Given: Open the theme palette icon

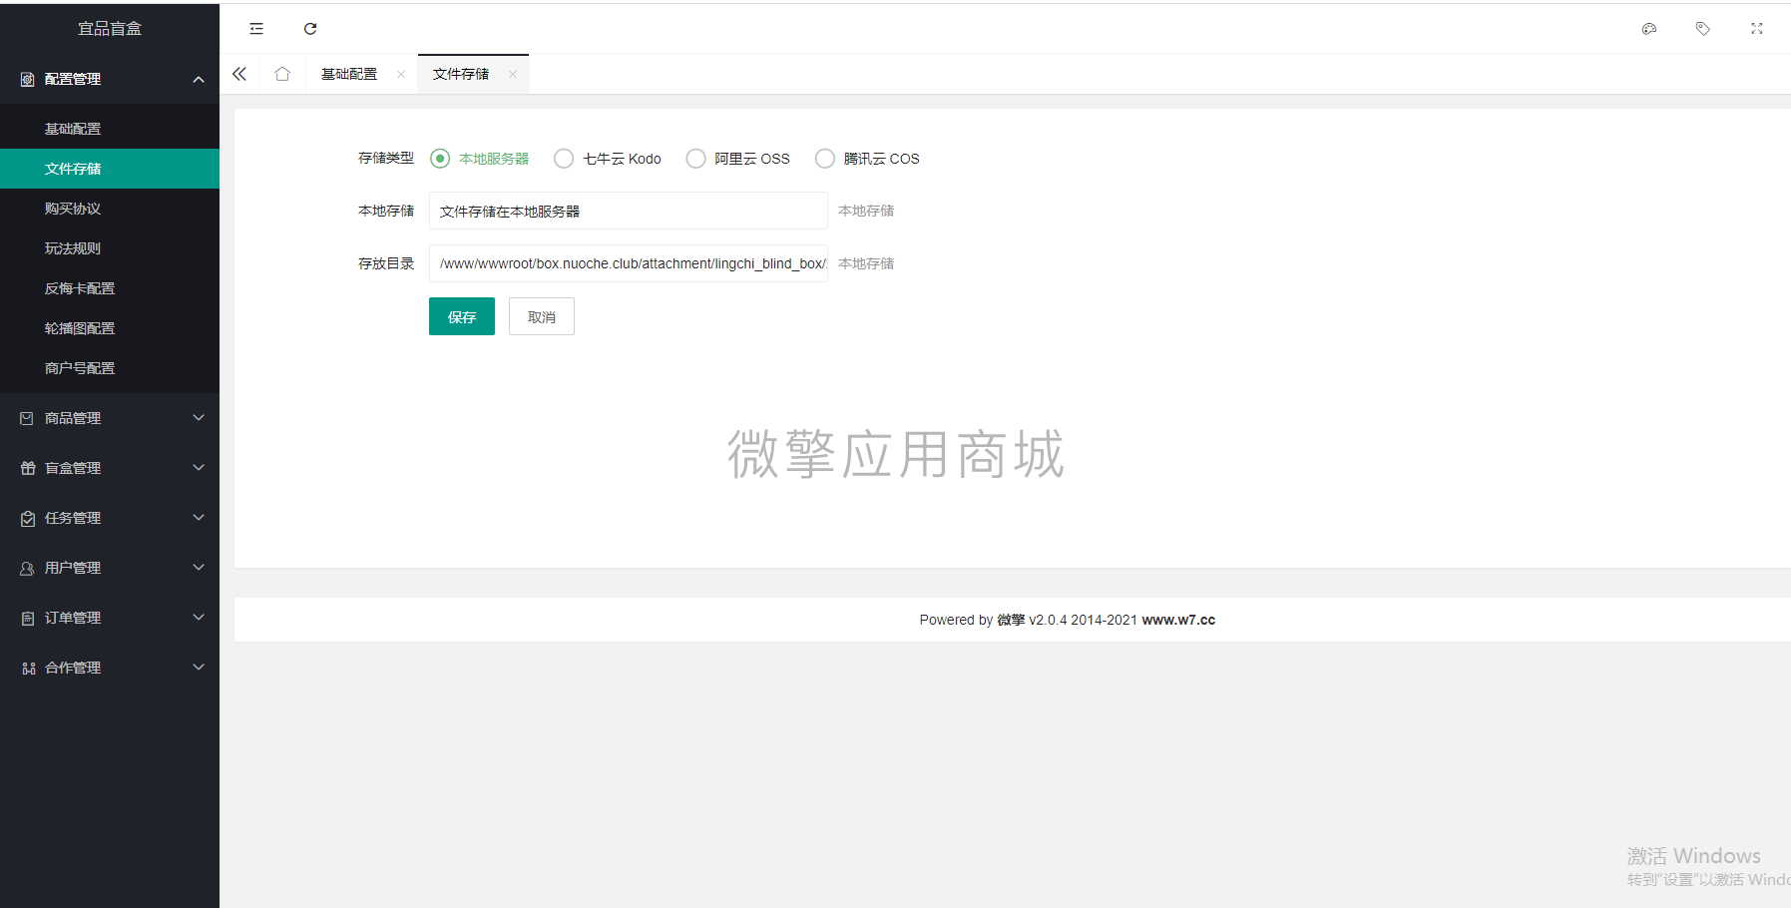Looking at the screenshot, I should pyautogui.click(x=1649, y=29).
